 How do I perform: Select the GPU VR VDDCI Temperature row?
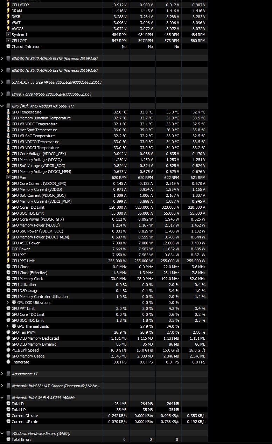point(104,148)
